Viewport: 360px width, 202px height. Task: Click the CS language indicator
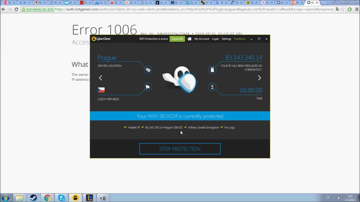click(327, 198)
